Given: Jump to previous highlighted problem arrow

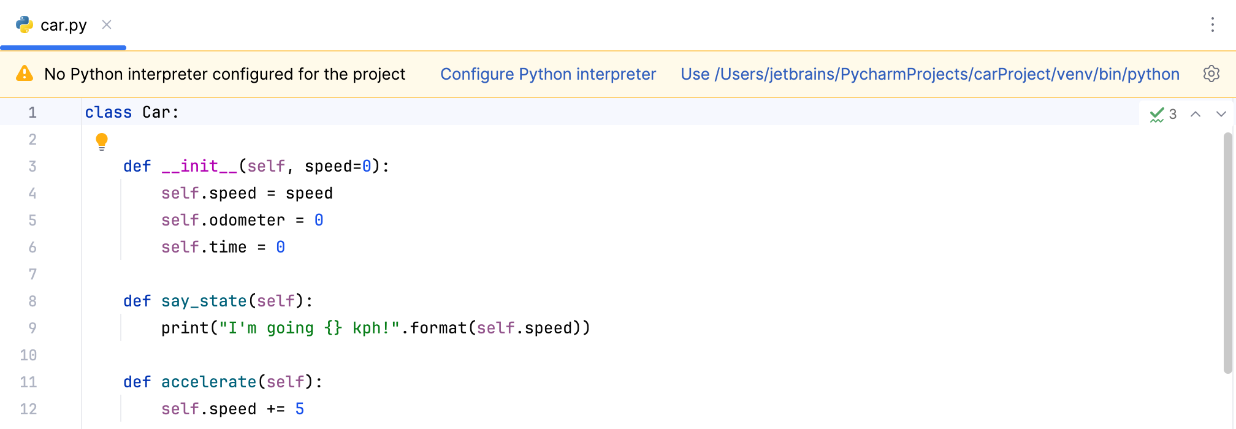Looking at the screenshot, I should (x=1195, y=114).
